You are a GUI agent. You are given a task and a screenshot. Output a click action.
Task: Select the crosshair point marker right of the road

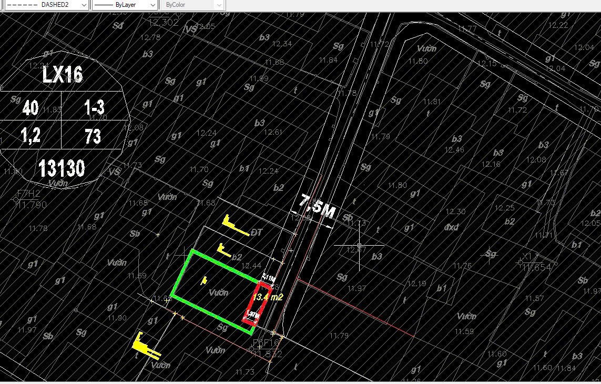359,246
